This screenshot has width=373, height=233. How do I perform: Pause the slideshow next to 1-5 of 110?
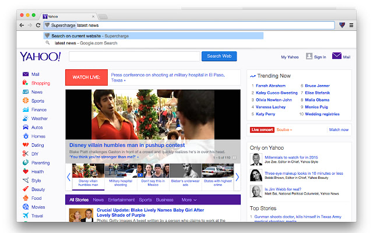[234, 158]
